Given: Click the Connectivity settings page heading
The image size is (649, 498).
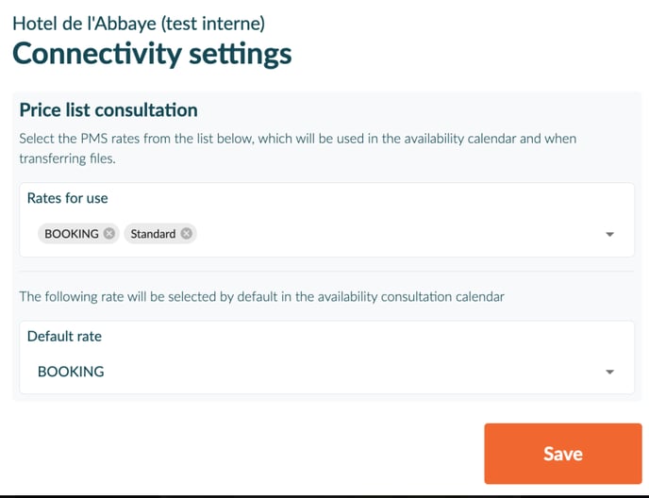Looking at the screenshot, I should [x=152, y=54].
